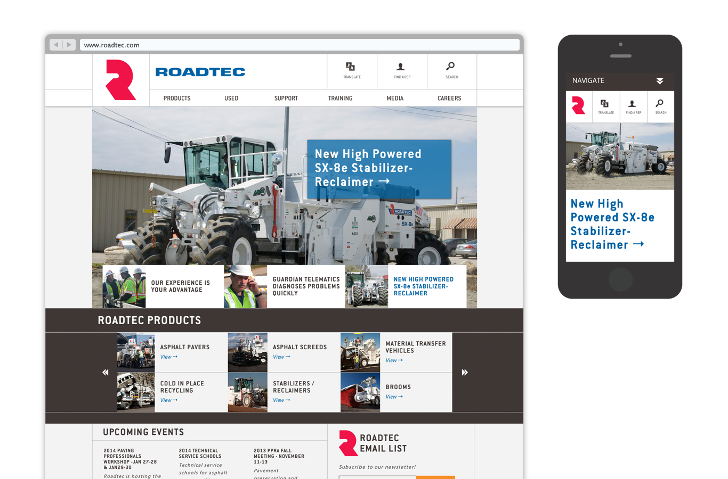
Task: Open the Guardian Telematics thumbnail tile
Action: coord(285,286)
